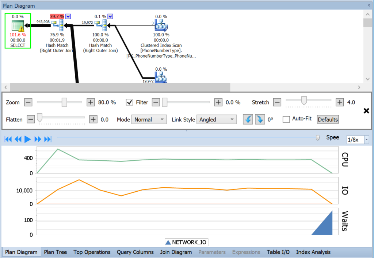This screenshot has width=374, height=258.
Task: Click the fast-forward playback button
Action: [38, 139]
